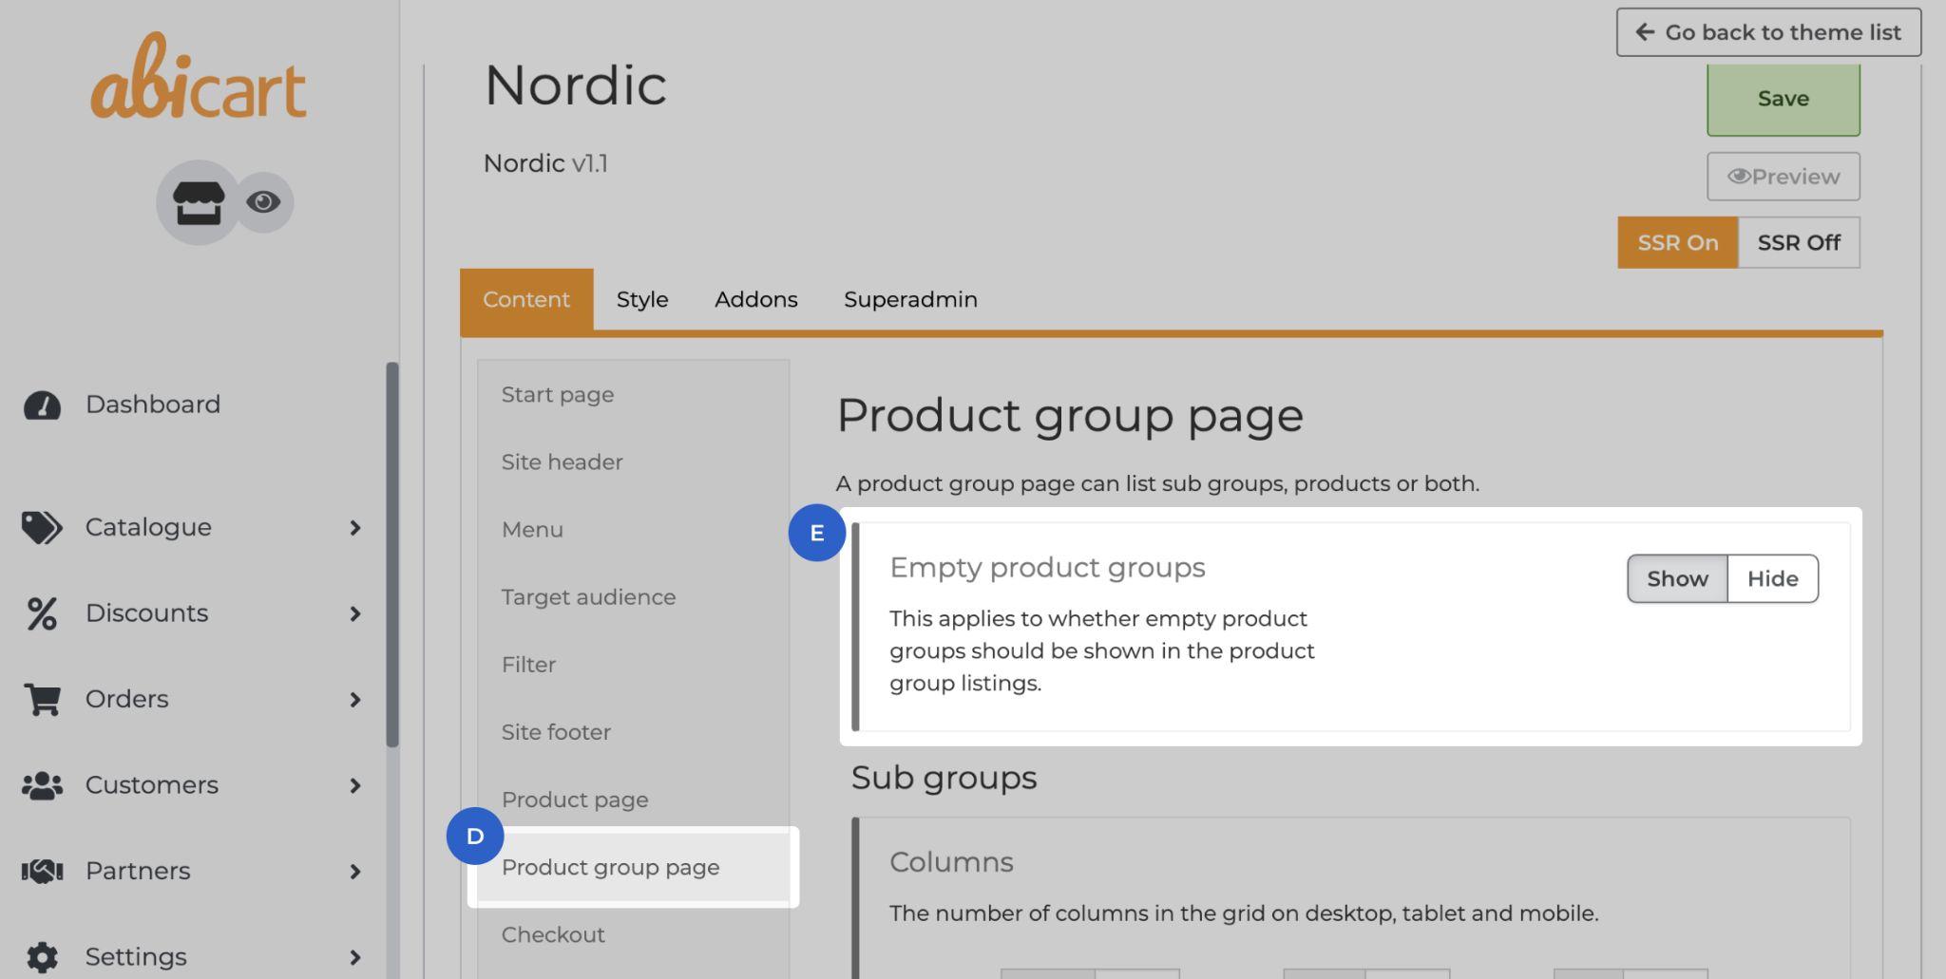The width and height of the screenshot is (1946, 979).
Task: Expand the Orders menu chevron
Action: tap(355, 700)
